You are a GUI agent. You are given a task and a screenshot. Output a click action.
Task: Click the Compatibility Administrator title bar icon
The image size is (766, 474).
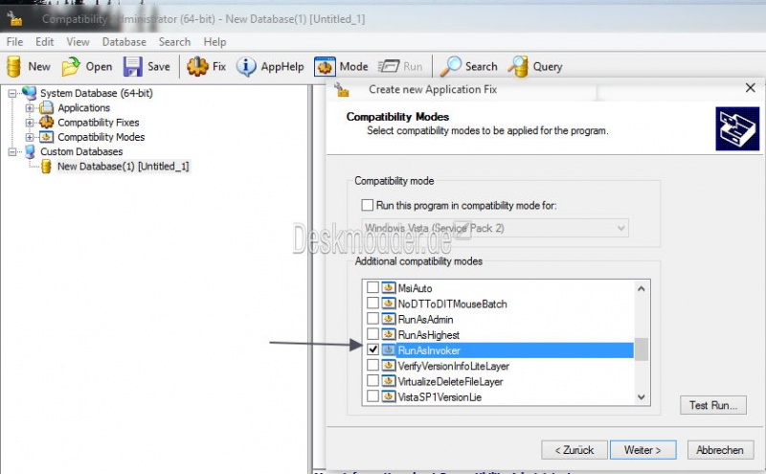(14, 18)
